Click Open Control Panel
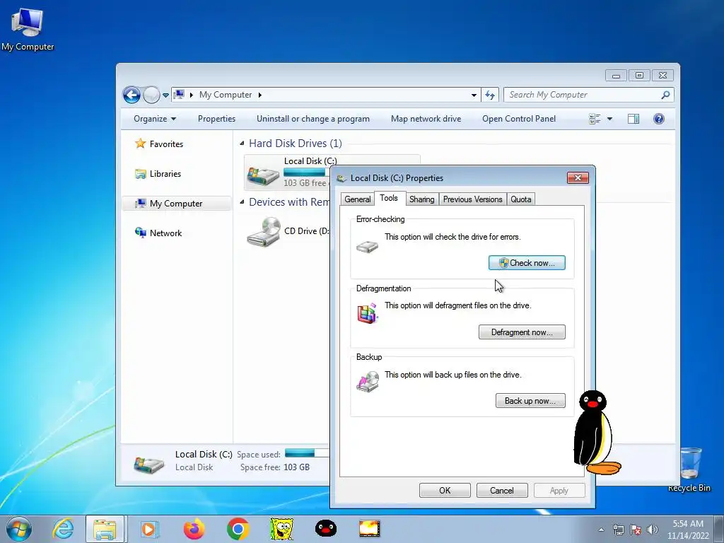 (519, 119)
